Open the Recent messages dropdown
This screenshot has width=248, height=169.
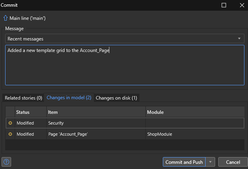(125, 39)
